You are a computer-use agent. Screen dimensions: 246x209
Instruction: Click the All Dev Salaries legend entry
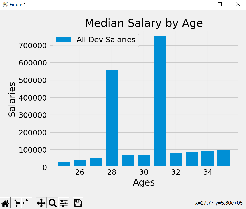click(106, 40)
